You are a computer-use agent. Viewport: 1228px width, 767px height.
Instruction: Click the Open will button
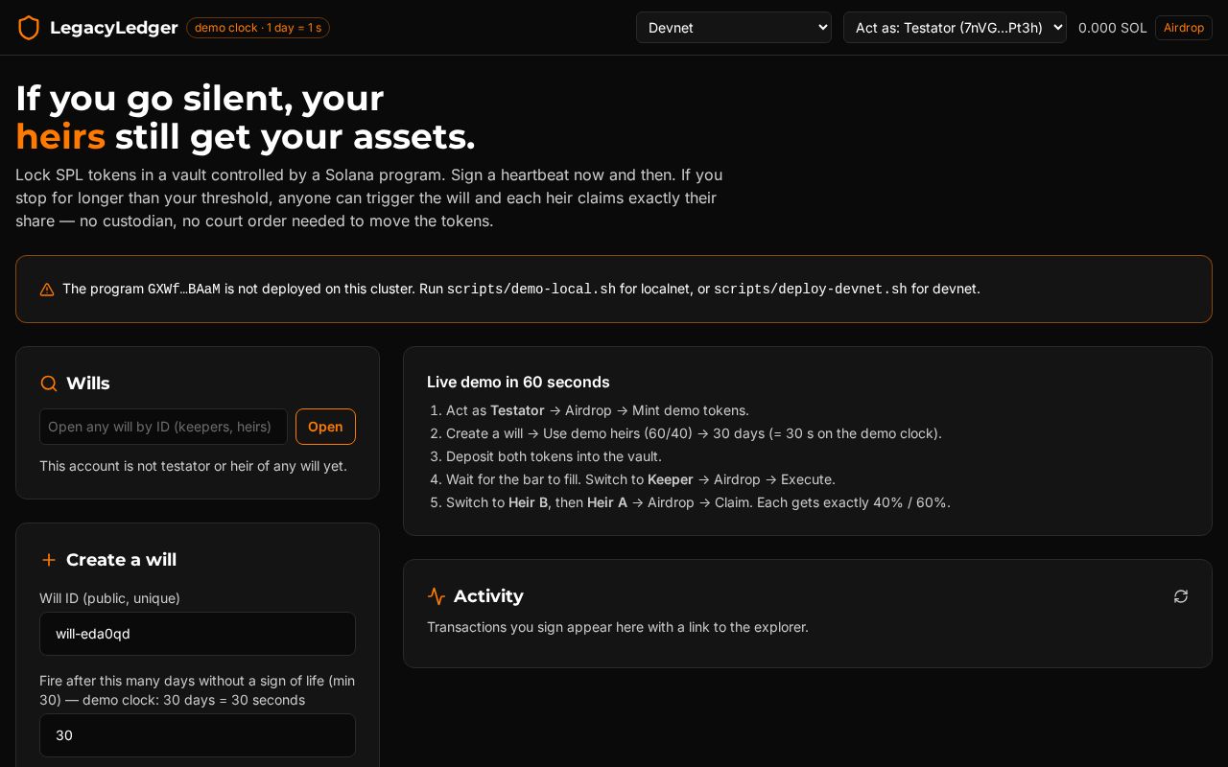[325, 427]
